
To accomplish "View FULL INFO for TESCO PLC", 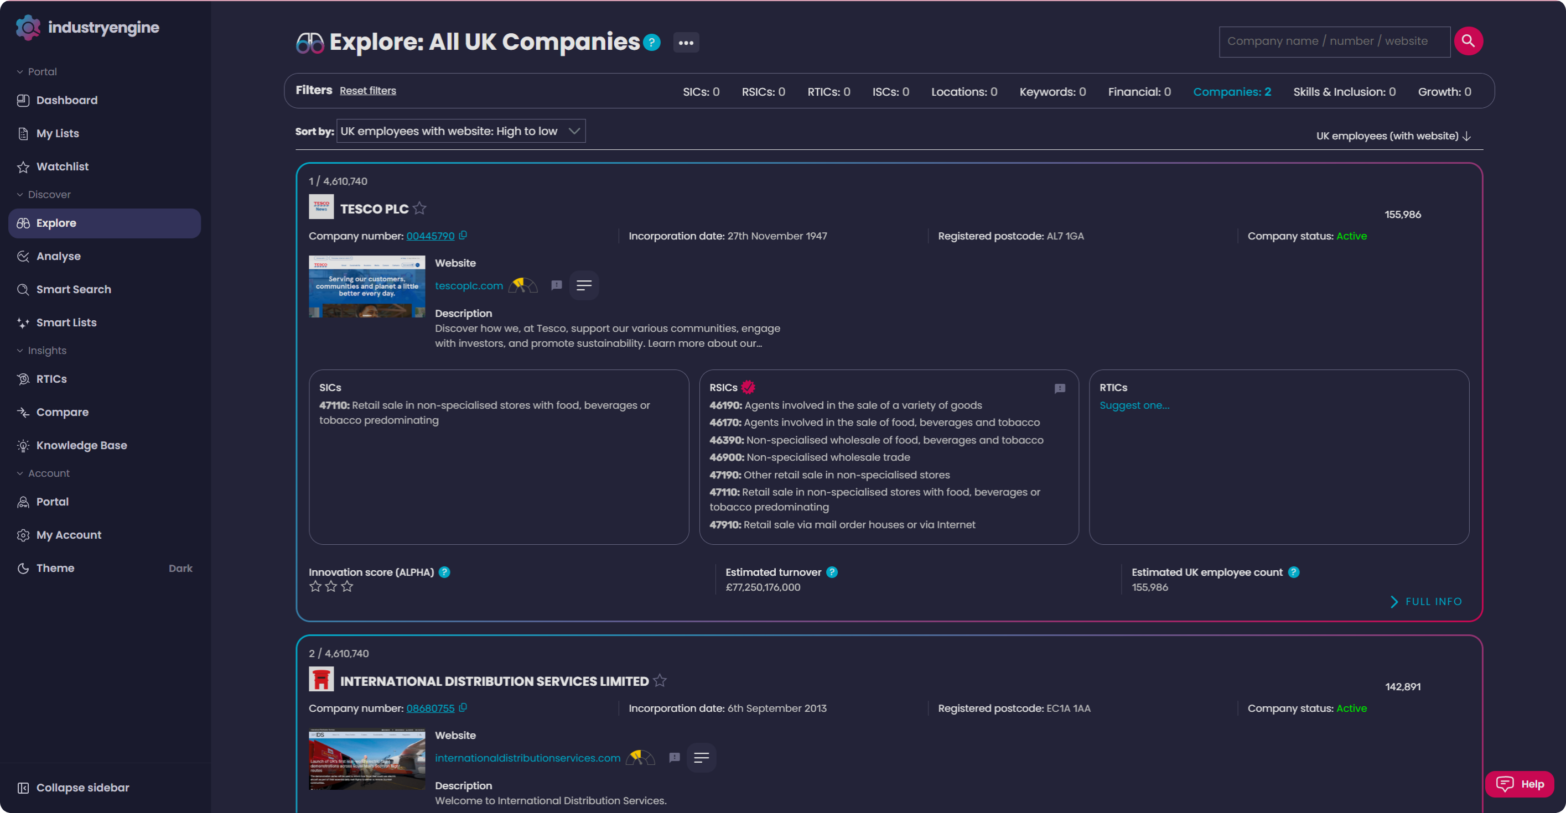I will pos(1426,602).
